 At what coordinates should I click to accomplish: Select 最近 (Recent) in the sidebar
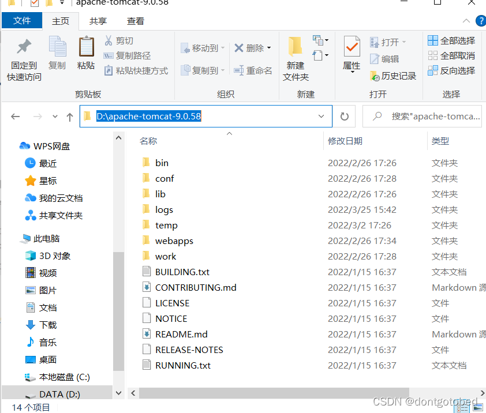[x=40, y=163]
